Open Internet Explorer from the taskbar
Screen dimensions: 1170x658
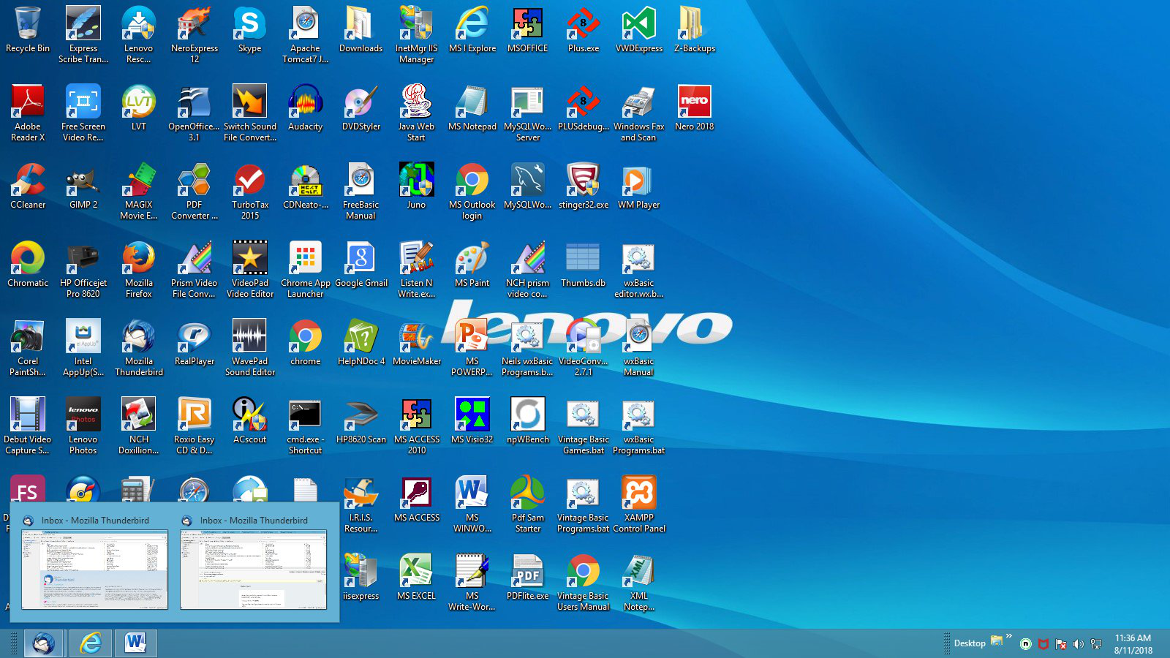(91, 643)
